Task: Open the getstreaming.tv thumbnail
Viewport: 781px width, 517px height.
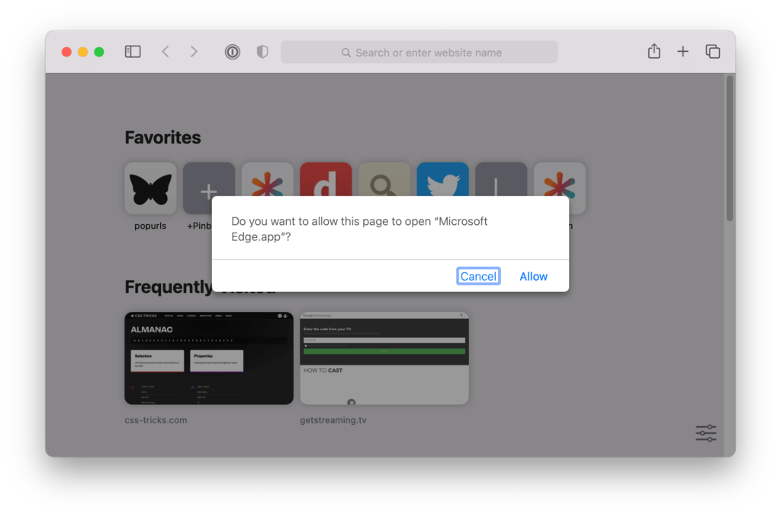Action: click(384, 358)
